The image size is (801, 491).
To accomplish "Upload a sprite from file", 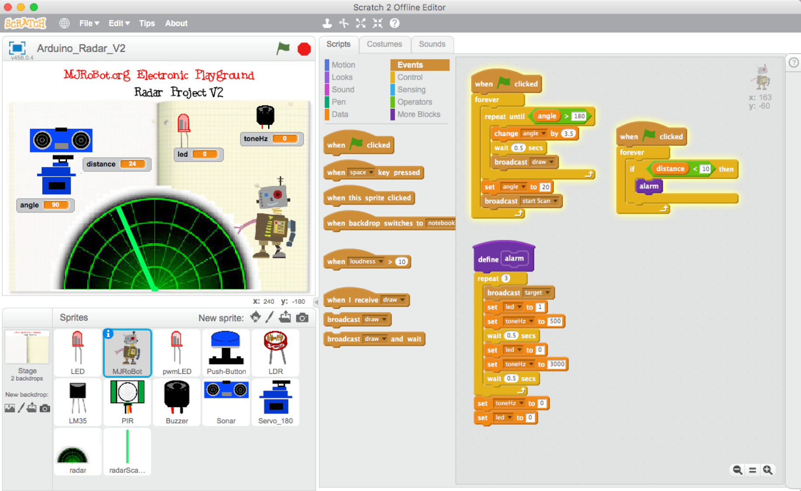I will coord(285,317).
